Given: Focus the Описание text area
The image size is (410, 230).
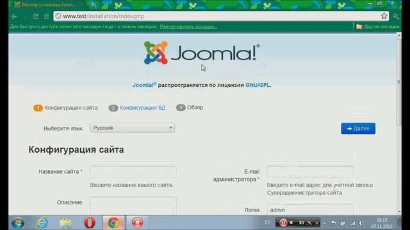Looking at the screenshot, I should coord(133,206).
